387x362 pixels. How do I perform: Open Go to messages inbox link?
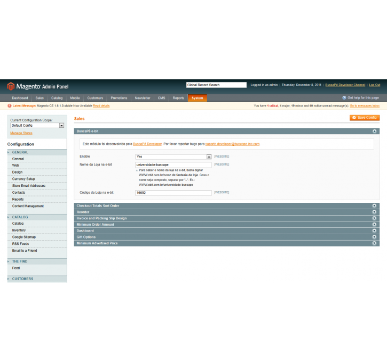[365, 106]
